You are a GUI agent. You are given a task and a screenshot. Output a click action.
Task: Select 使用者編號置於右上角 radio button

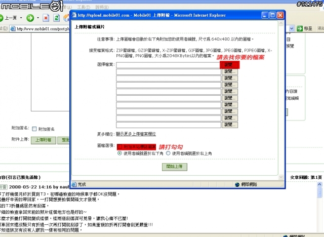tap(168, 153)
